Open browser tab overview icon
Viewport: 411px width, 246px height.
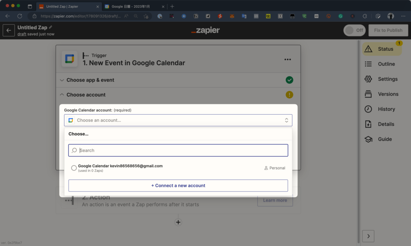30,6
